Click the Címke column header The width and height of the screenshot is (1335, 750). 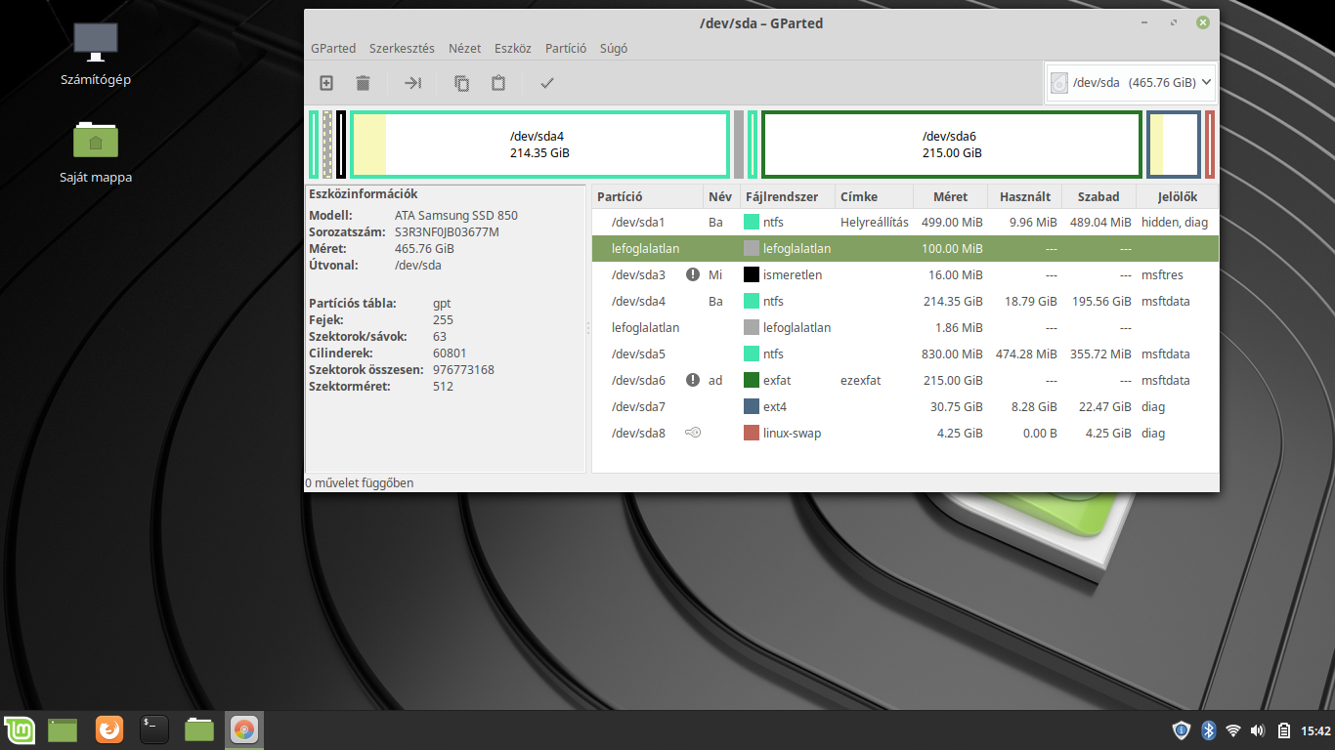pos(875,196)
